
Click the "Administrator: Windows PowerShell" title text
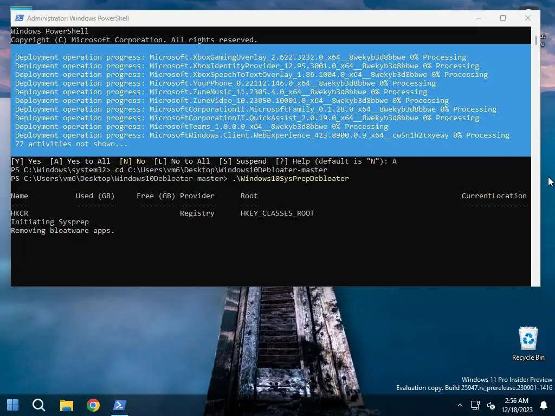(78, 18)
